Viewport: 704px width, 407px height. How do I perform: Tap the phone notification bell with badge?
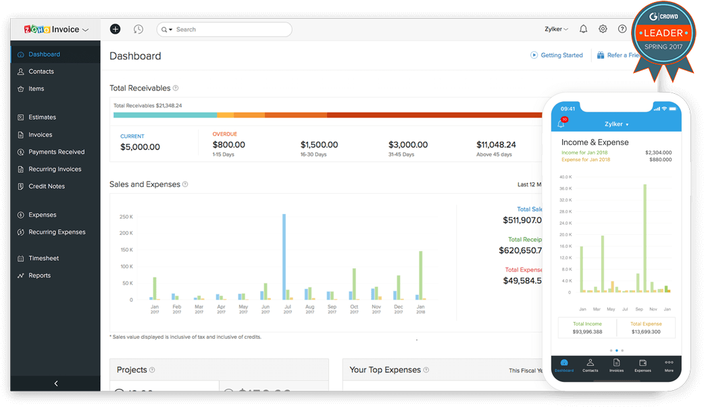pos(561,122)
